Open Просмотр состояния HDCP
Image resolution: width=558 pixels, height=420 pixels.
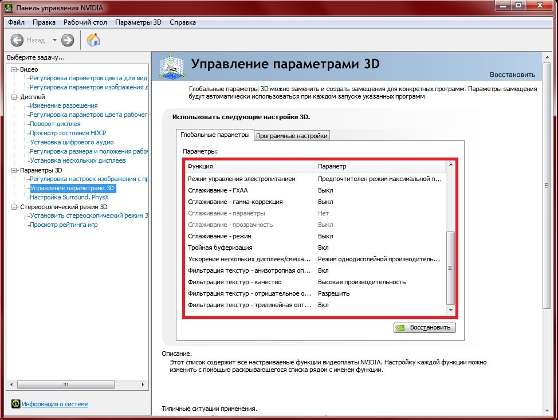(x=68, y=133)
